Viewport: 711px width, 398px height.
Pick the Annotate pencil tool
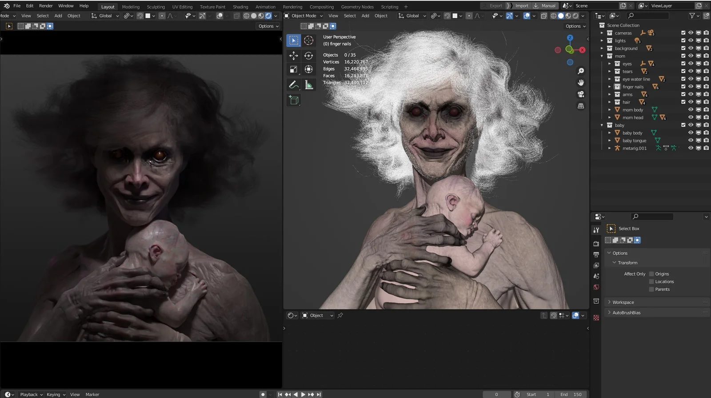(293, 84)
